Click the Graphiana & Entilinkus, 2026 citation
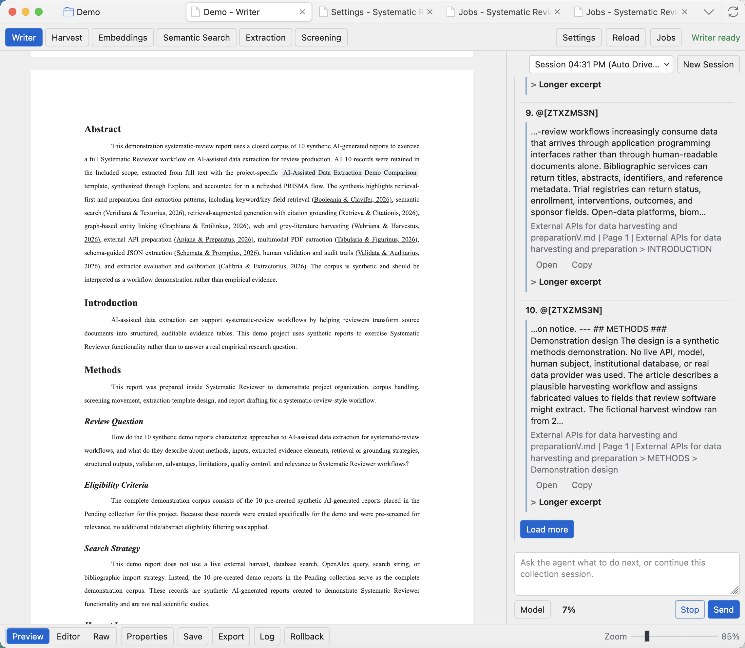Screen dimensions: 745x648 click(x=204, y=226)
